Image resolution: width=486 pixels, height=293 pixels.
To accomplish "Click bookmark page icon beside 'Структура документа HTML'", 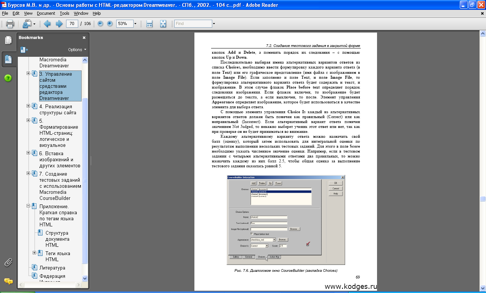I will 41,233.
